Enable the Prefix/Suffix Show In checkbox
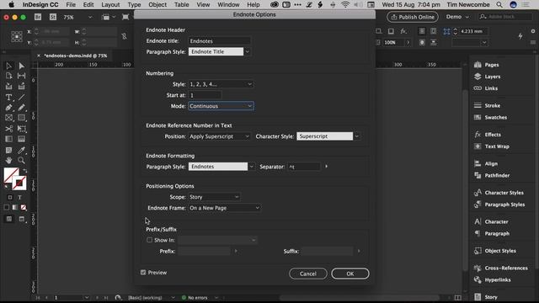Viewport: 539px width, 303px height. click(149, 240)
